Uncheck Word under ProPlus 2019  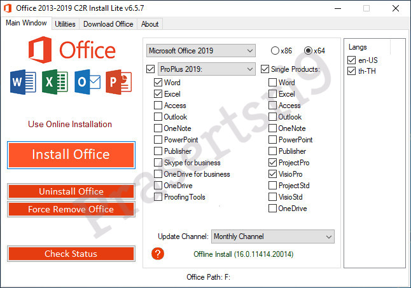(x=158, y=83)
